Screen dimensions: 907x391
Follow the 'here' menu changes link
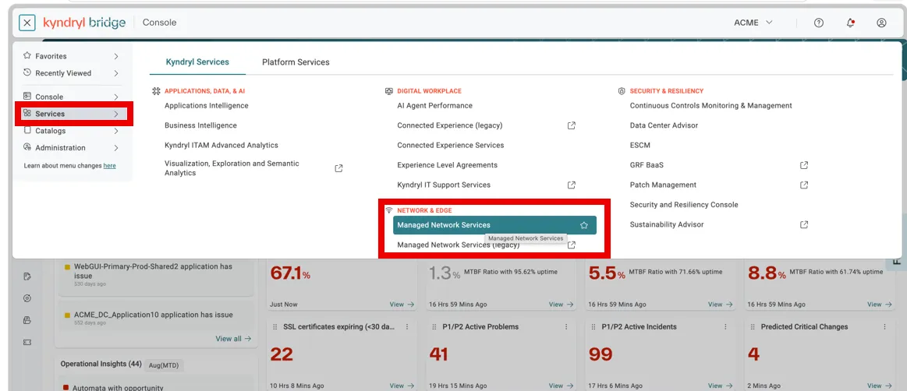click(109, 166)
